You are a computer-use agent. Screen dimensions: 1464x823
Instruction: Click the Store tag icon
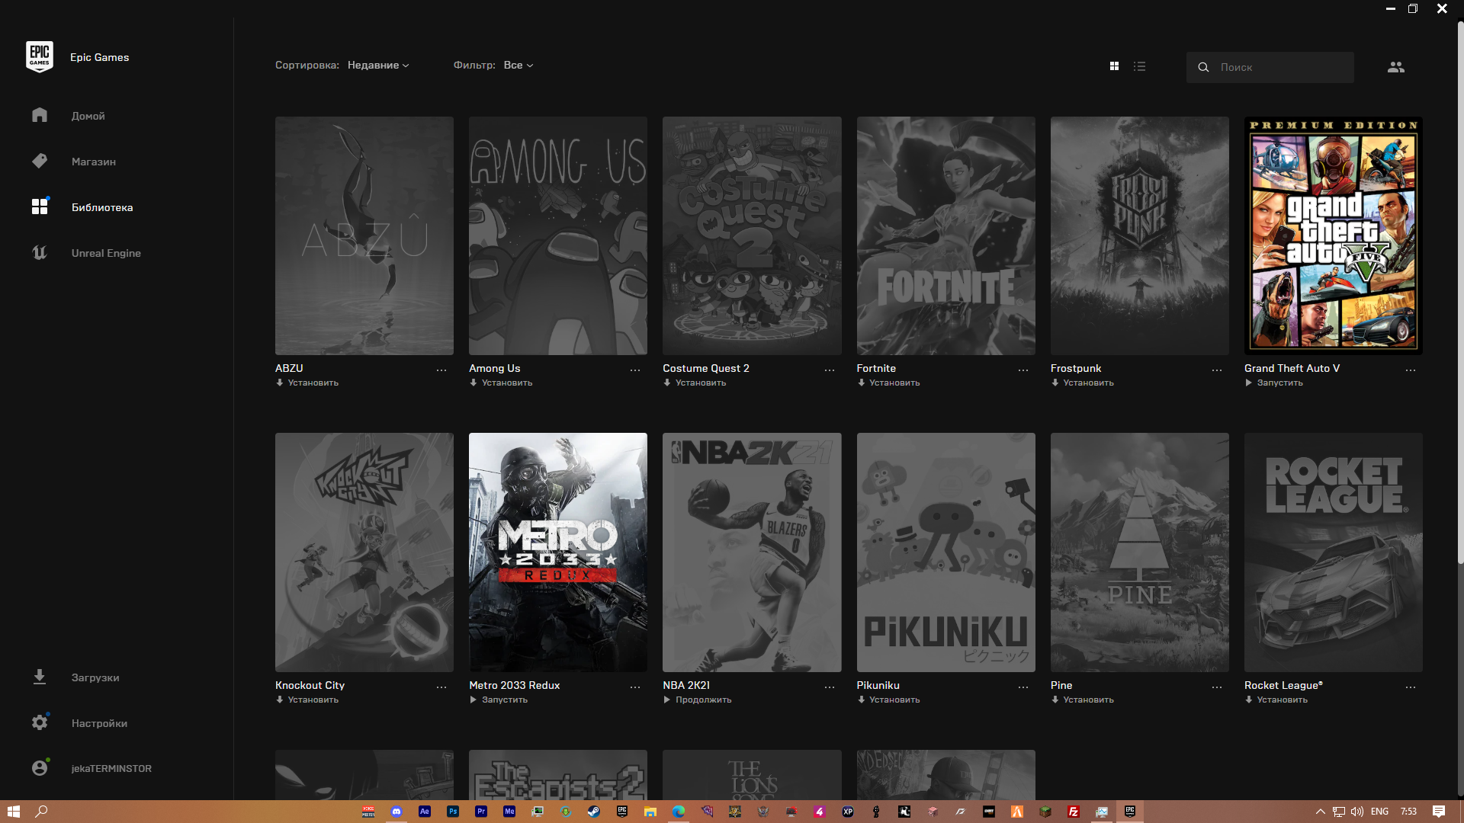coord(40,161)
